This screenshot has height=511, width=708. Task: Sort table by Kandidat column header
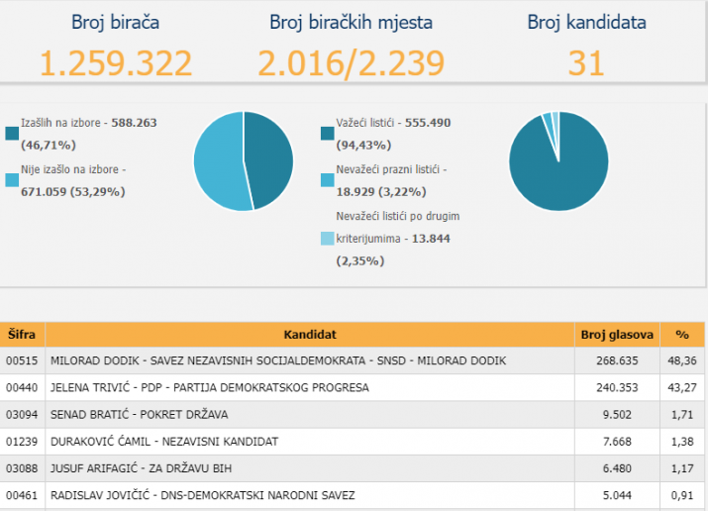310,335
